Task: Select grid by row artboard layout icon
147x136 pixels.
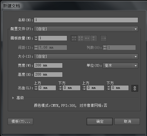Action: pyautogui.click(x=74, y=38)
